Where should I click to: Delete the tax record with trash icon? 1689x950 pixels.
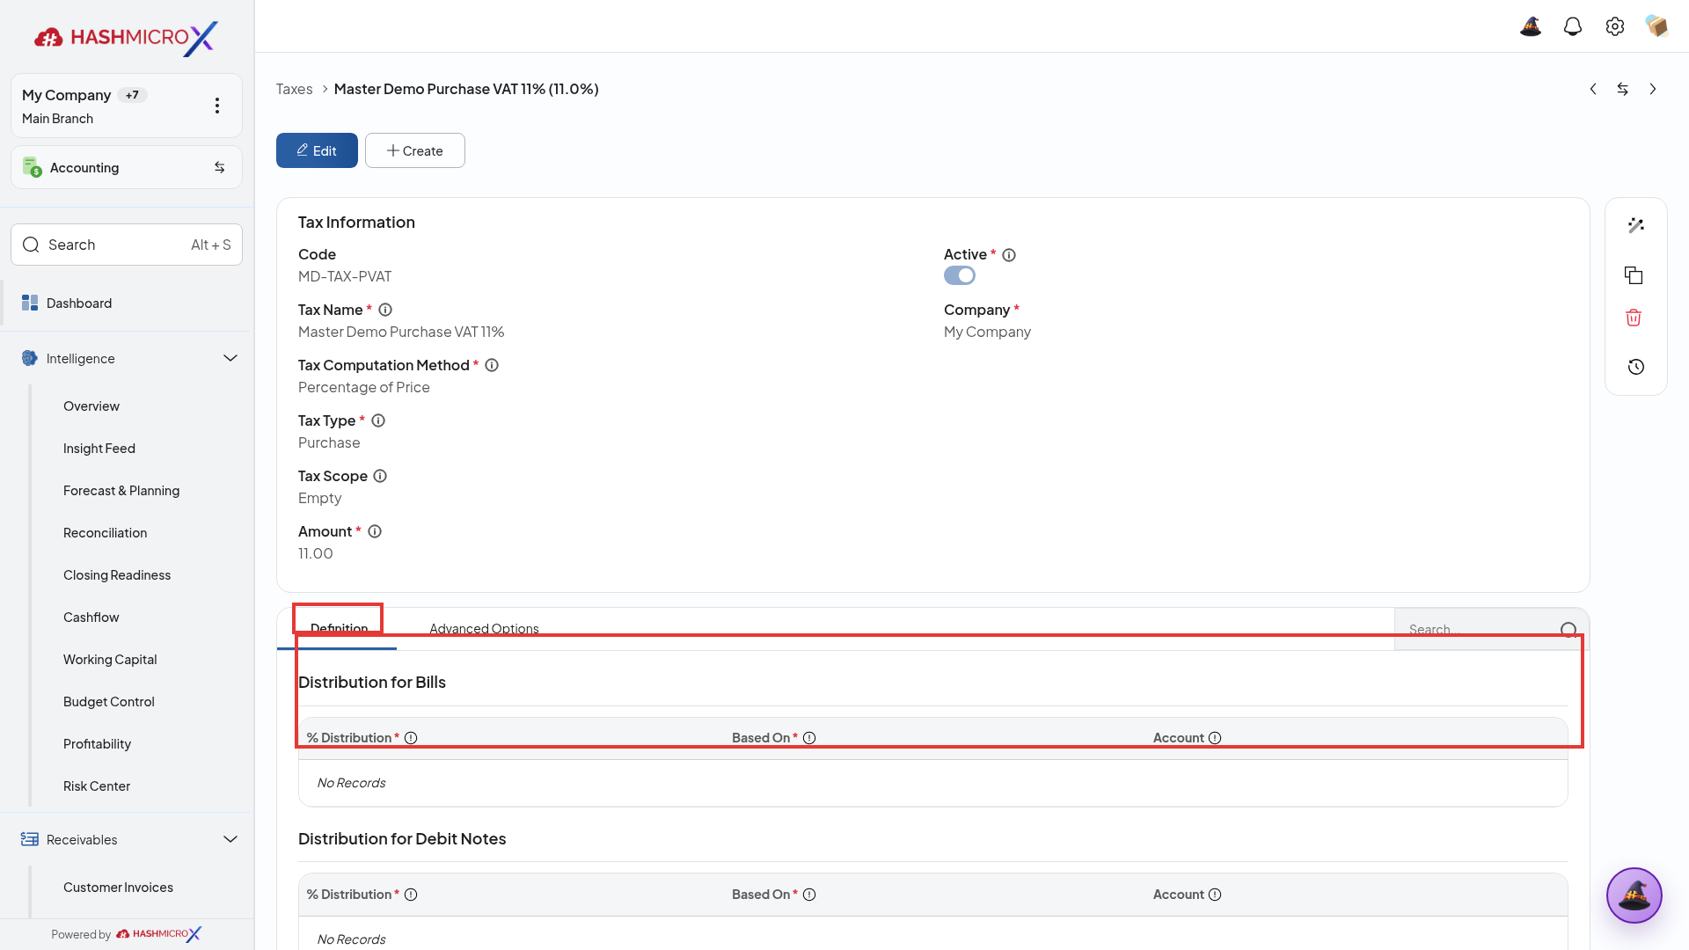pos(1634,318)
